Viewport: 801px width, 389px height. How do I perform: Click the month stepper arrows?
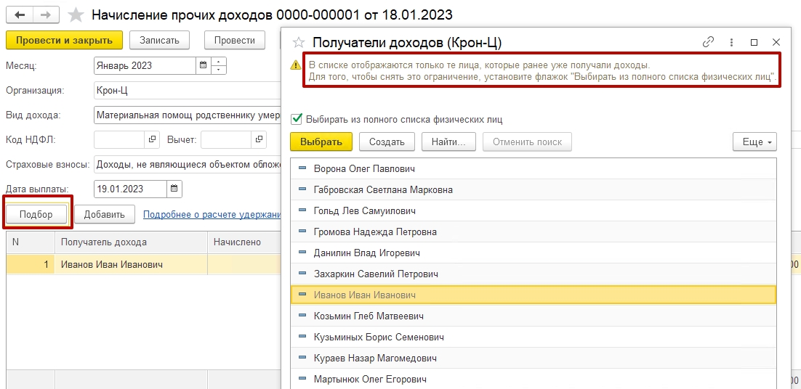pyautogui.click(x=218, y=65)
